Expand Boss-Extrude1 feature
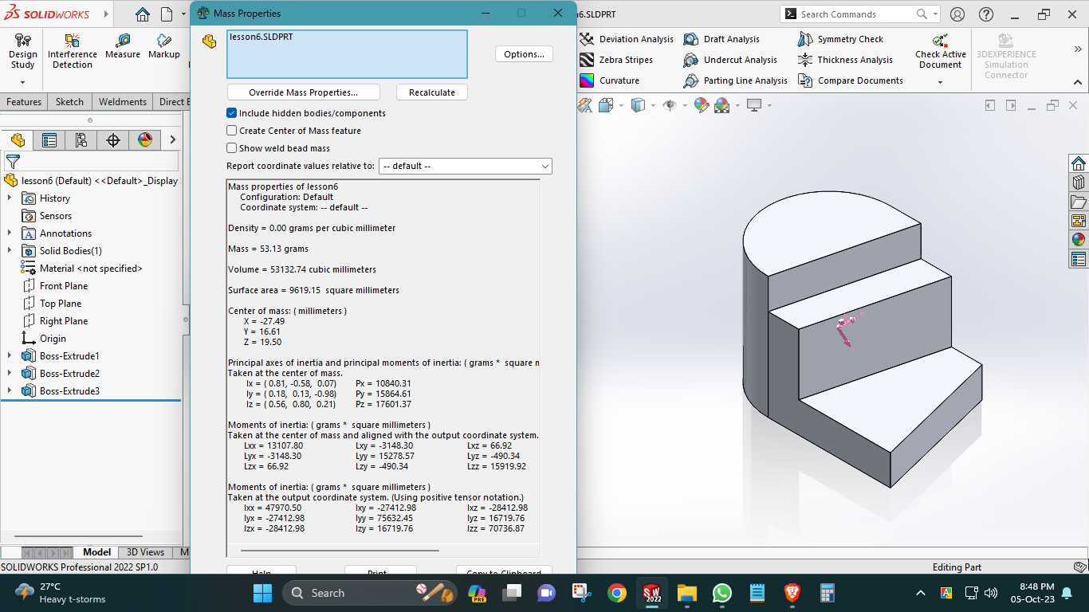This screenshot has height=612, width=1089. (10, 356)
